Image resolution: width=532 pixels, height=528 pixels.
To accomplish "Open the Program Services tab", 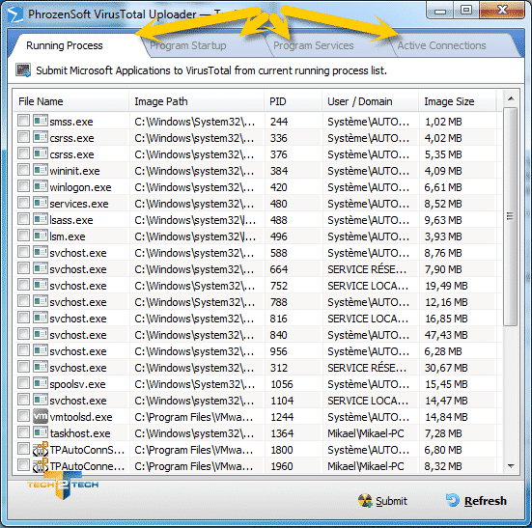I will [x=314, y=45].
